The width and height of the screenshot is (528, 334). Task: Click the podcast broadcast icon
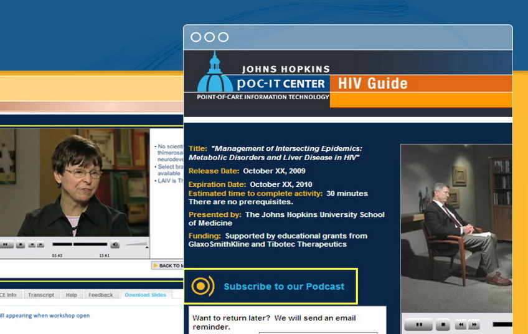tap(203, 286)
